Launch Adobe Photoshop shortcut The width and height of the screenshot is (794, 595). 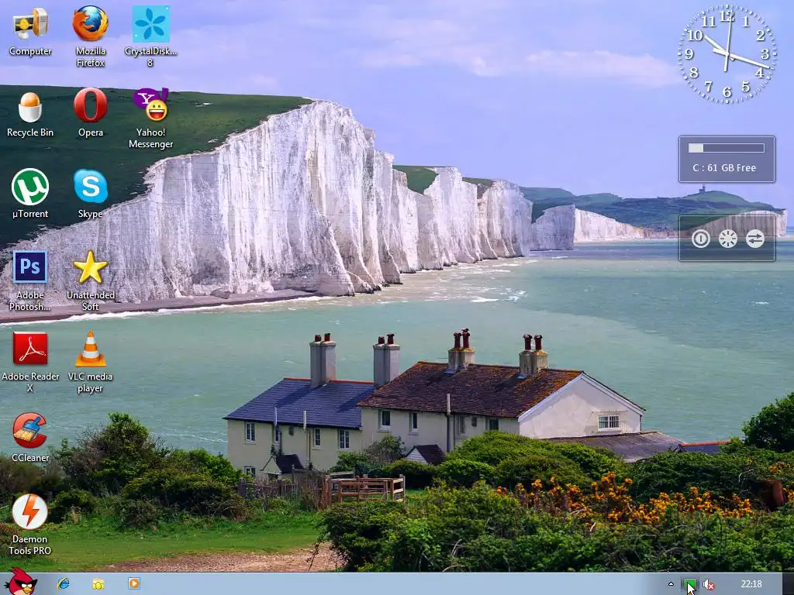click(30, 280)
